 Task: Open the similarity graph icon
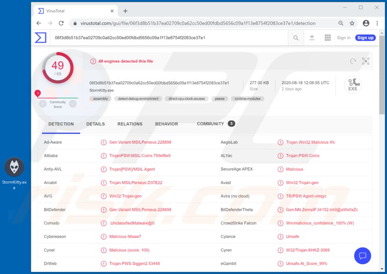click(365, 61)
